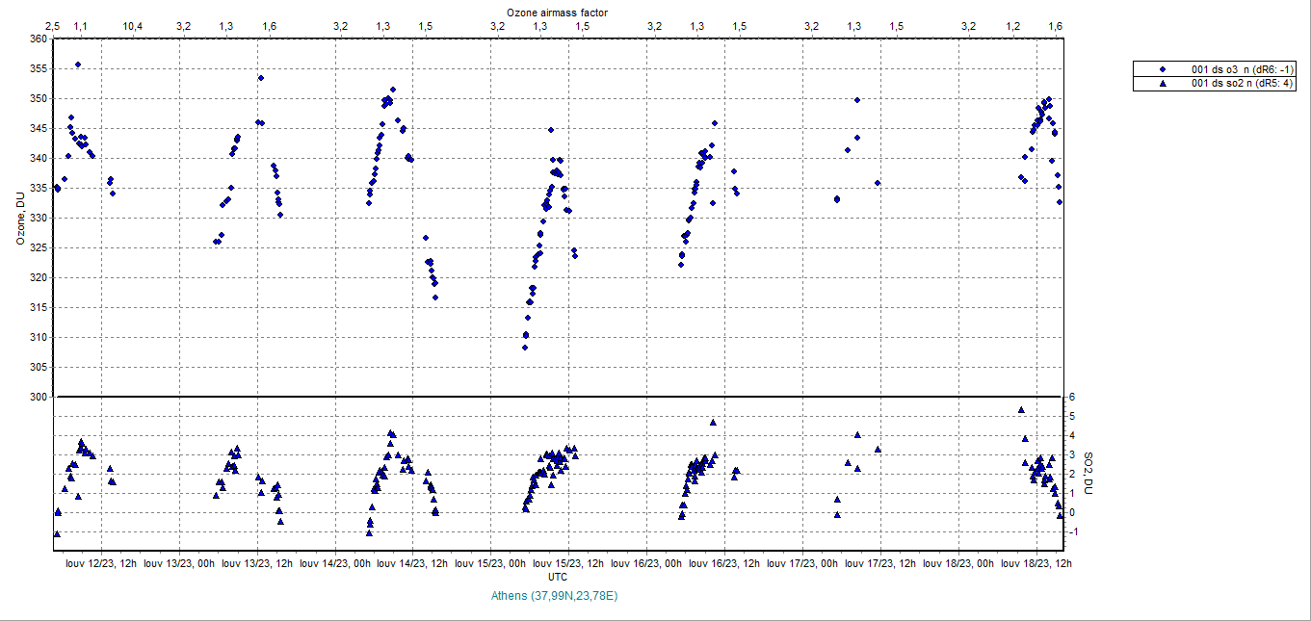Click the 6 tick label on the SO2 axis

point(1069,398)
